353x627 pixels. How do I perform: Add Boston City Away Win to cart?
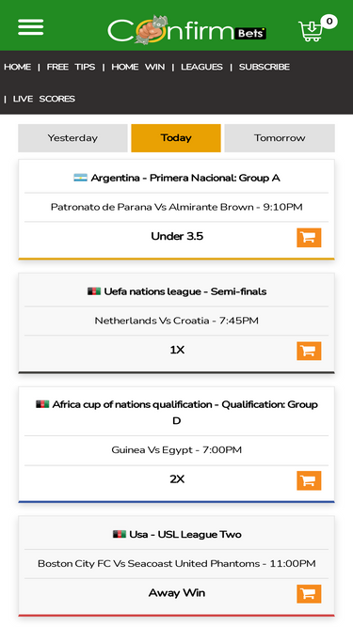click(x=309, y=593)
